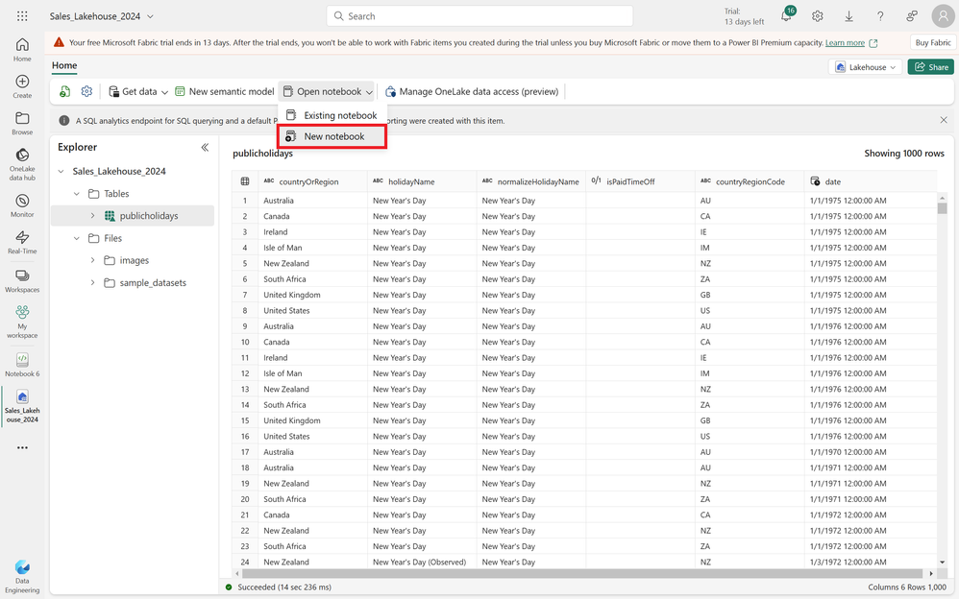Open Manage OneLake data access (preview)
The image size is (959, 599).
[472, 92]
